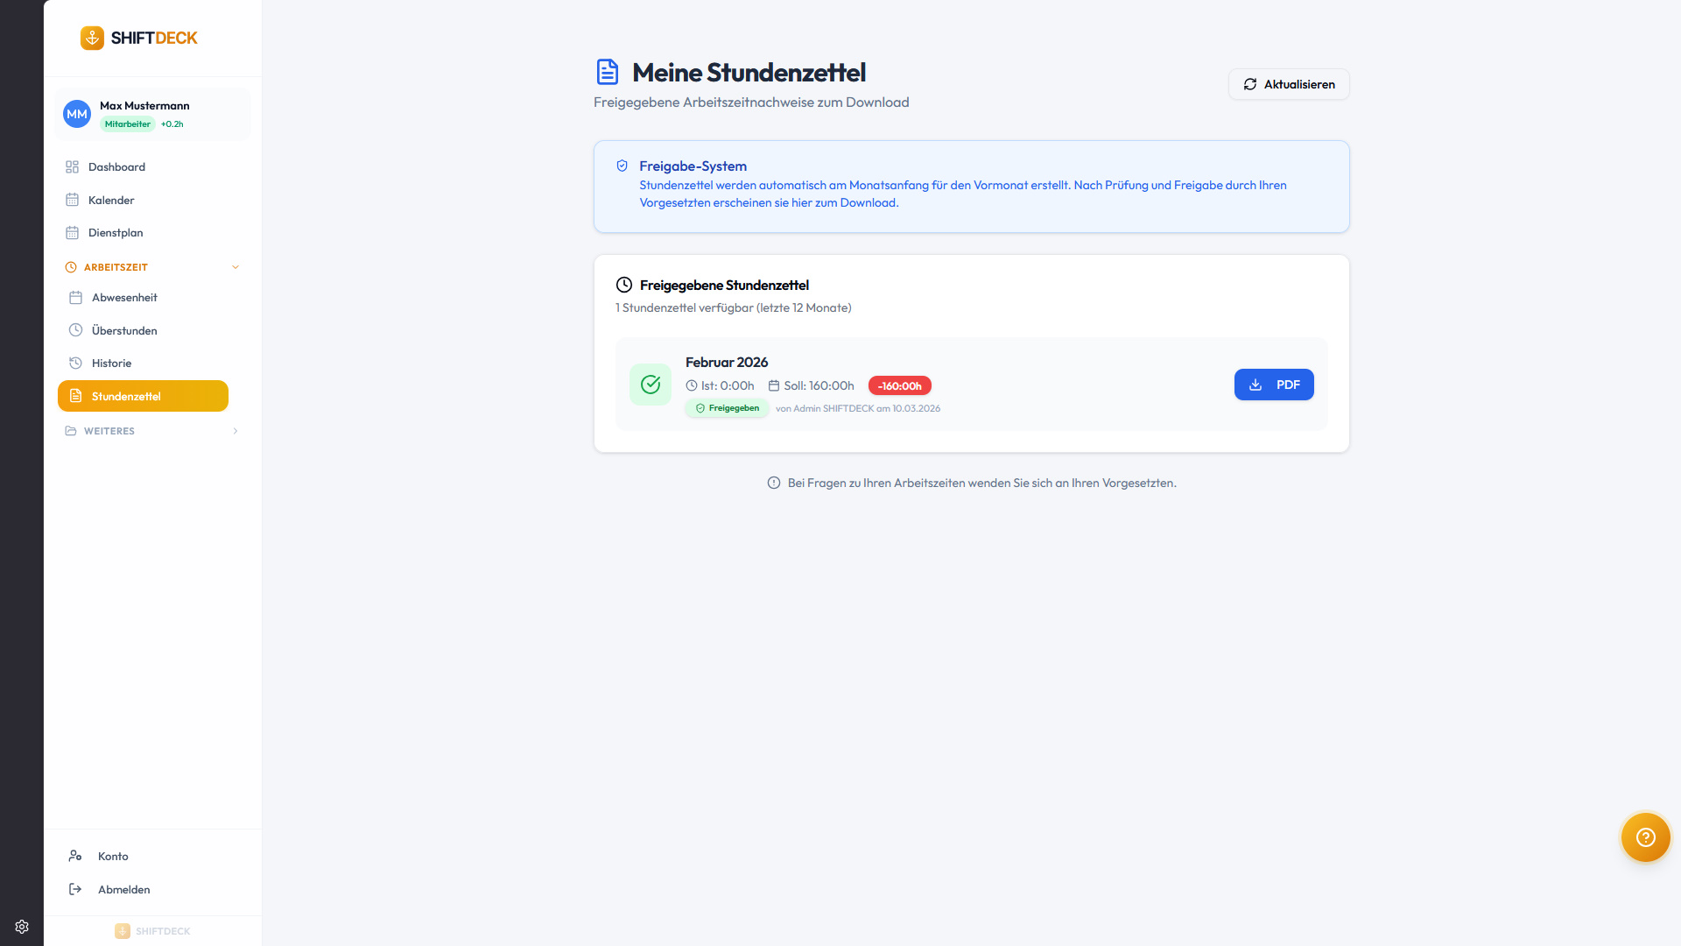This screenshot has width=1681, height=946.
Task: Click the clock icon beside Freigegebene Stundenzettel
Action: tap(624, 285)
